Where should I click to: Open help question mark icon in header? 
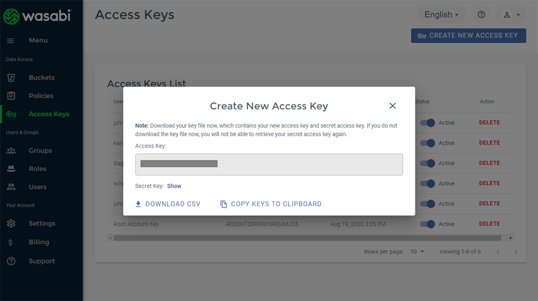(x=481, y=15)
